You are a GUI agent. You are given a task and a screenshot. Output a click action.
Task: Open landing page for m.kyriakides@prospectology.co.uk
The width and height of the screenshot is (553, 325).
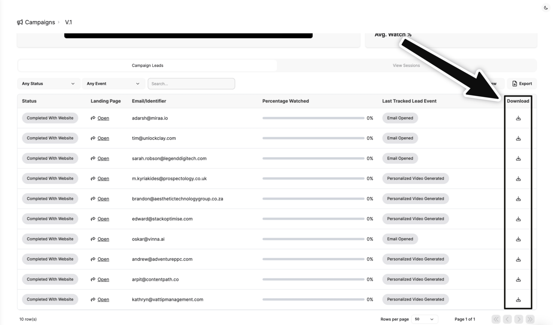[100, 178]
